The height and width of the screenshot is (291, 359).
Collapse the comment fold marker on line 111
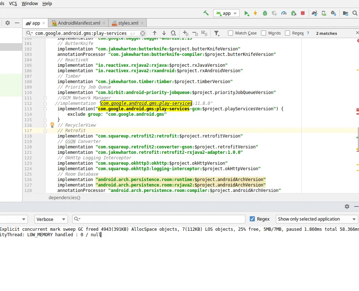click(45, 98)
